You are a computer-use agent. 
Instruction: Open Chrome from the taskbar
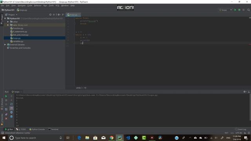coord(111,137)
